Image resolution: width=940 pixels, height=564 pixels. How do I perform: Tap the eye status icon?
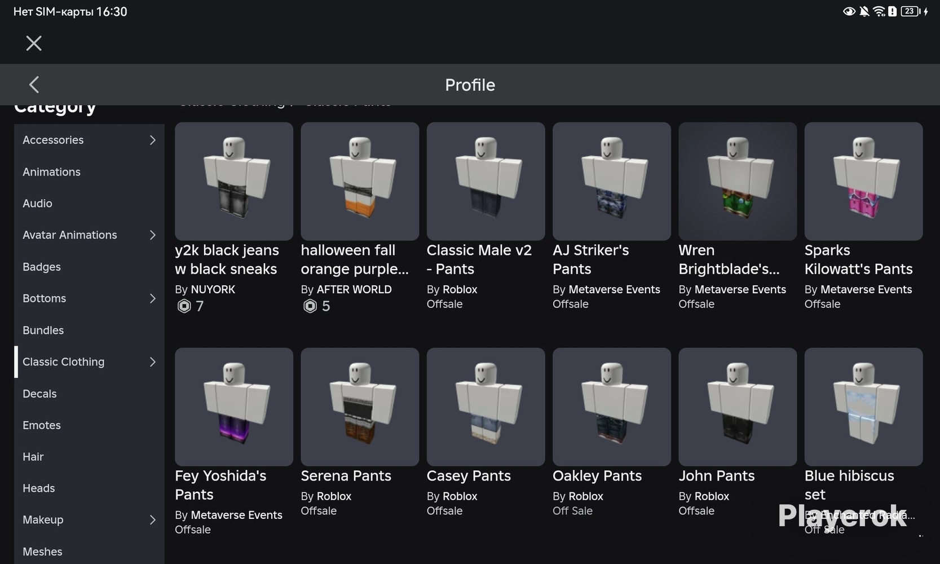(849, 11)
